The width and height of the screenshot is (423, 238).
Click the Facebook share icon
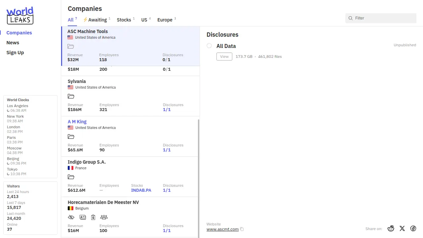click(413, 228)
